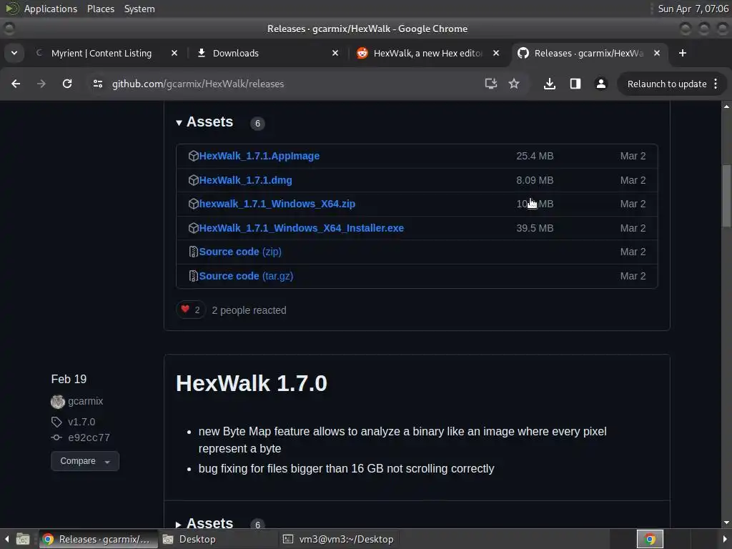Switch to Myrient Content Listing tab
732x549 pixels.
[x=102, y=53]
